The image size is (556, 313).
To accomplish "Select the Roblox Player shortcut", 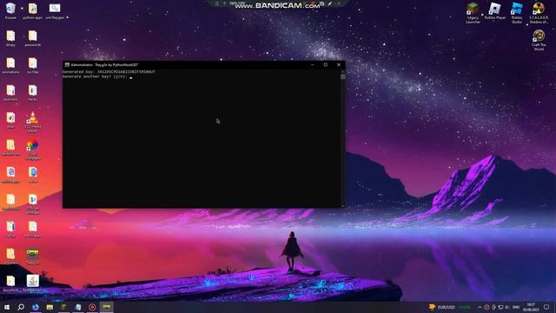I will [494, 10].
